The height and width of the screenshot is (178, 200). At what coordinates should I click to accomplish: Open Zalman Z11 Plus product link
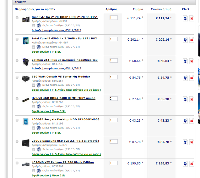[65, 60]
